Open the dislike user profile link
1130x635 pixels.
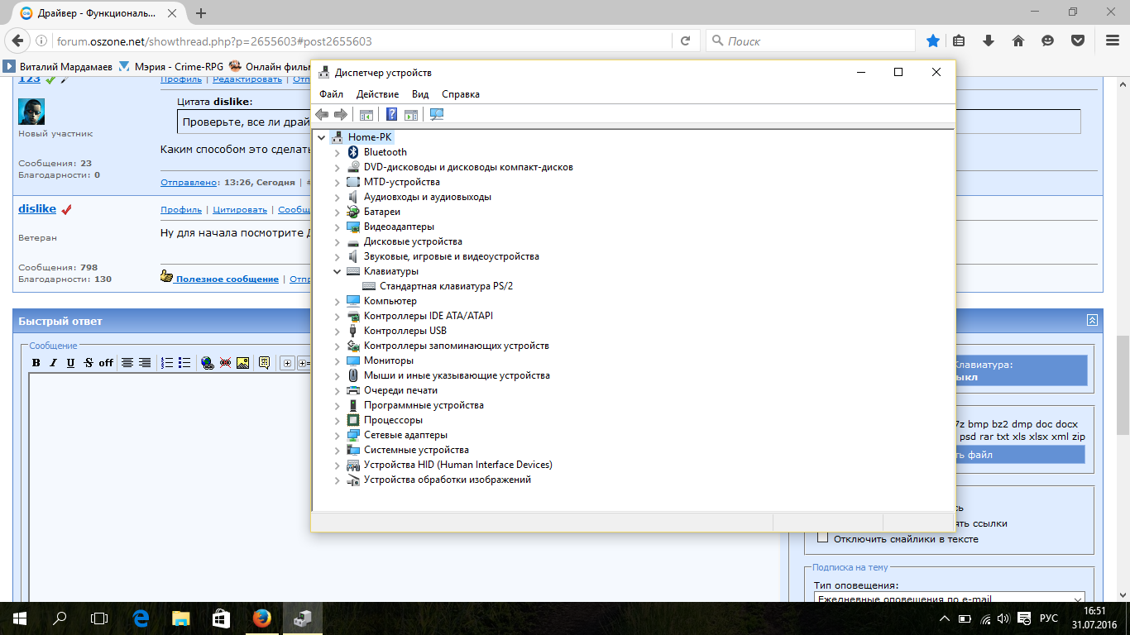pyautogui.click(x=37, y=209)
